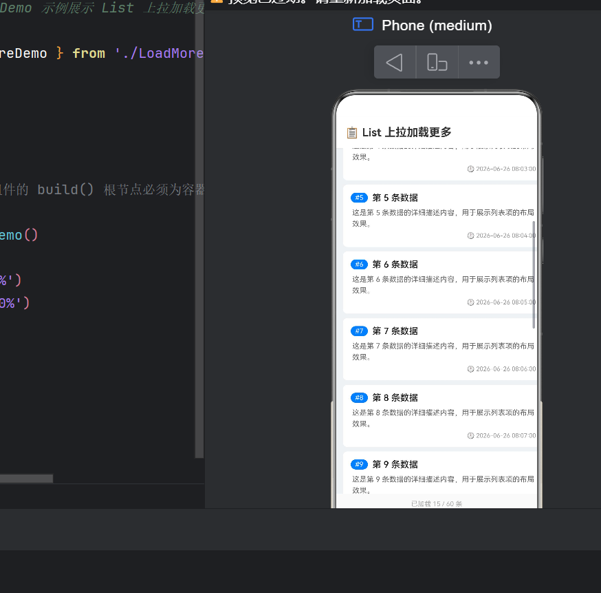601x593 pixels.
Task: Click the clock icon beside 08:07:00 timestamp
Action: [x=470, y=436]
